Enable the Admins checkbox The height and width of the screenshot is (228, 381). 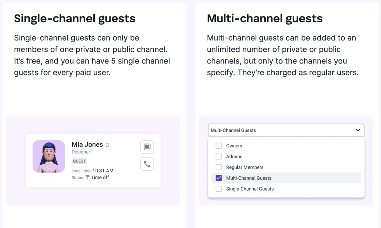(219, 156)
